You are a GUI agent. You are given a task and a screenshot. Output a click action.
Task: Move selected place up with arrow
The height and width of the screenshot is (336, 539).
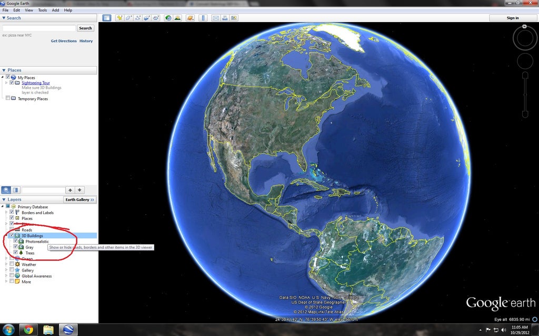pyautogui.click(x=70, y=190)
